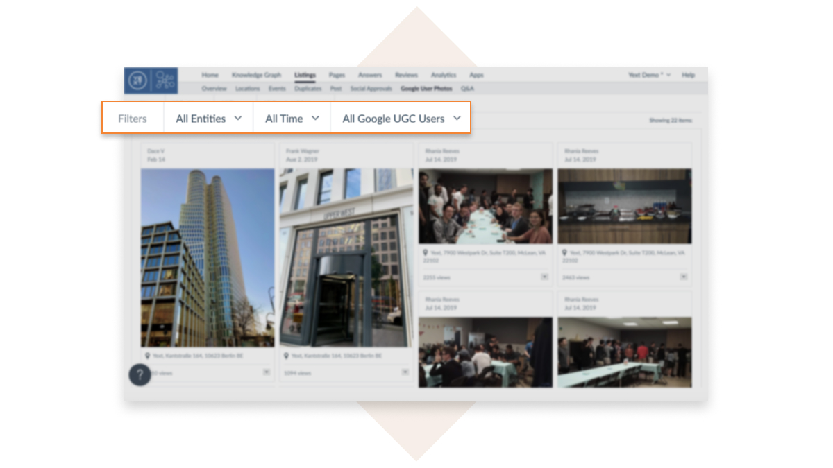Click Berlin address on Dace V card

(198, 356)
